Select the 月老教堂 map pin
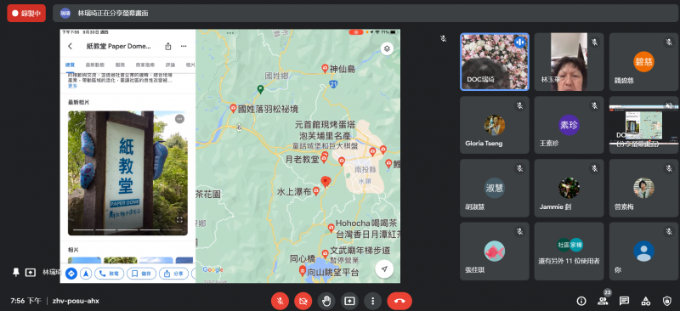This screenshot has height=311, width=680. (x=324, y=159)
